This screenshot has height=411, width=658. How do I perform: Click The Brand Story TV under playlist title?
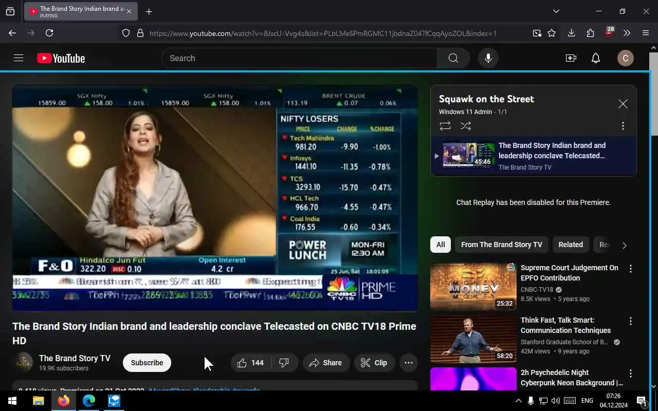(525, 167)
